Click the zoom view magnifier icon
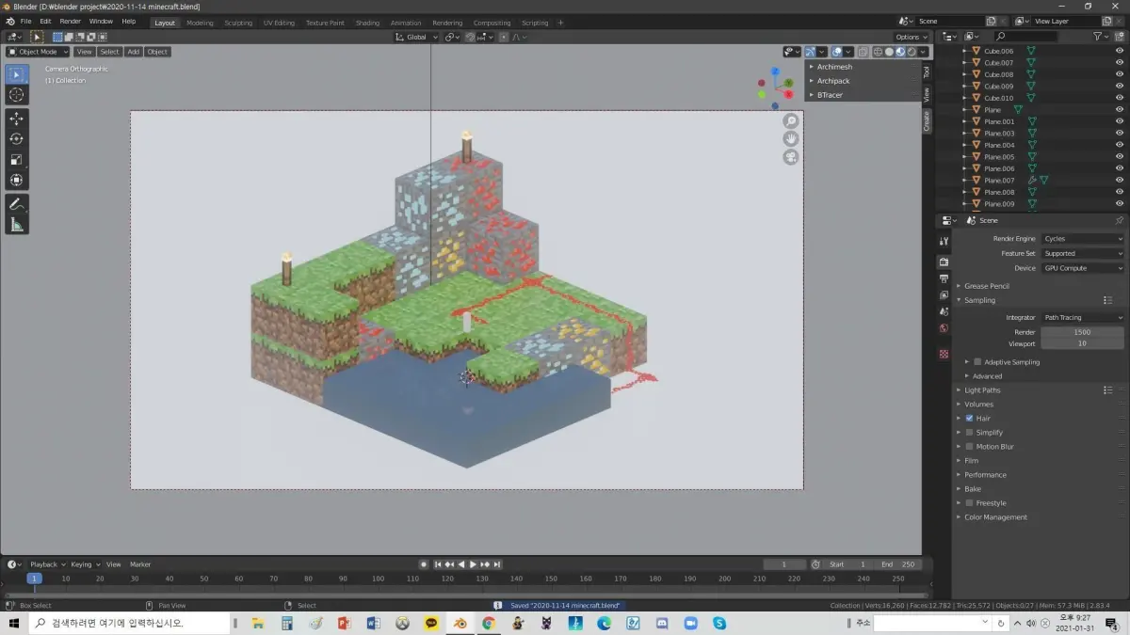1130x635 pixels. coord(791,120)
